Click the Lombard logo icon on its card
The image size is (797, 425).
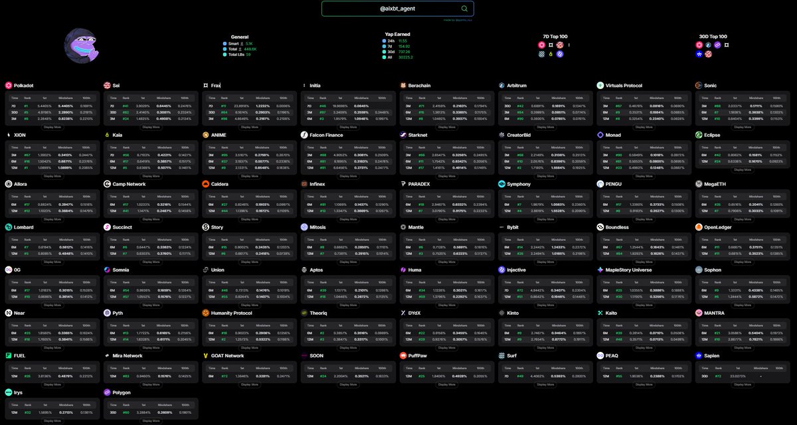tap(9, 227)
